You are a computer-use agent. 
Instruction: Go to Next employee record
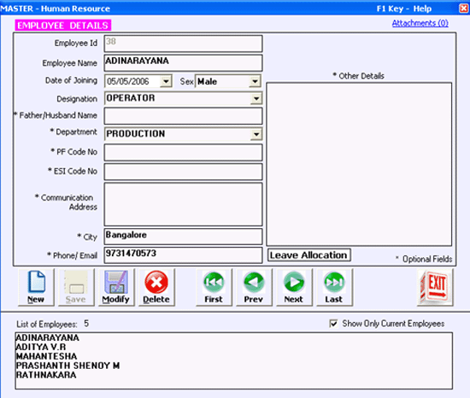(x=294, y=287)
